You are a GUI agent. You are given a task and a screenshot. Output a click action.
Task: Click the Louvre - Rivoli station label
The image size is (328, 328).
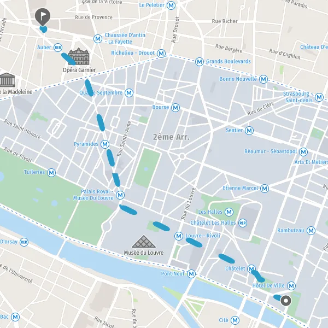(203, 236)
